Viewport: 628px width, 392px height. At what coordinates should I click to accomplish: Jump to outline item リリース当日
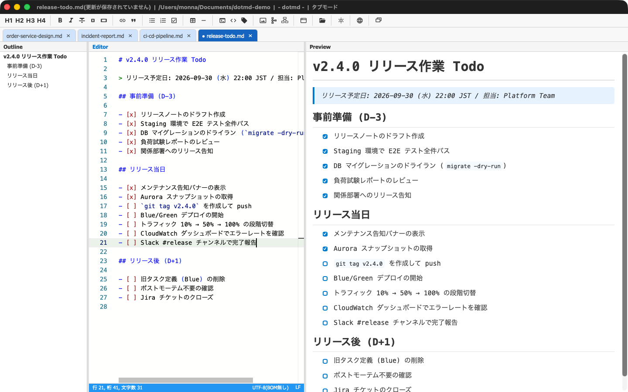pyautogui.click(x=22, y=76)
